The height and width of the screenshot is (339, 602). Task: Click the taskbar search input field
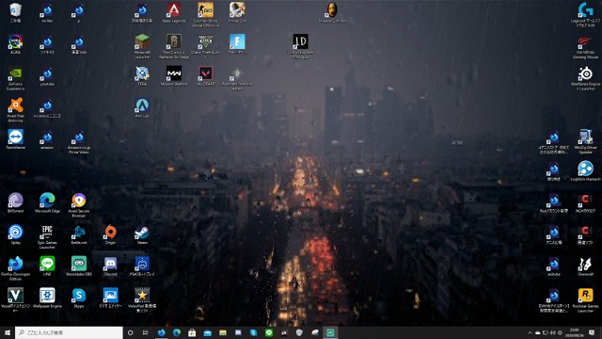[69, 332]
